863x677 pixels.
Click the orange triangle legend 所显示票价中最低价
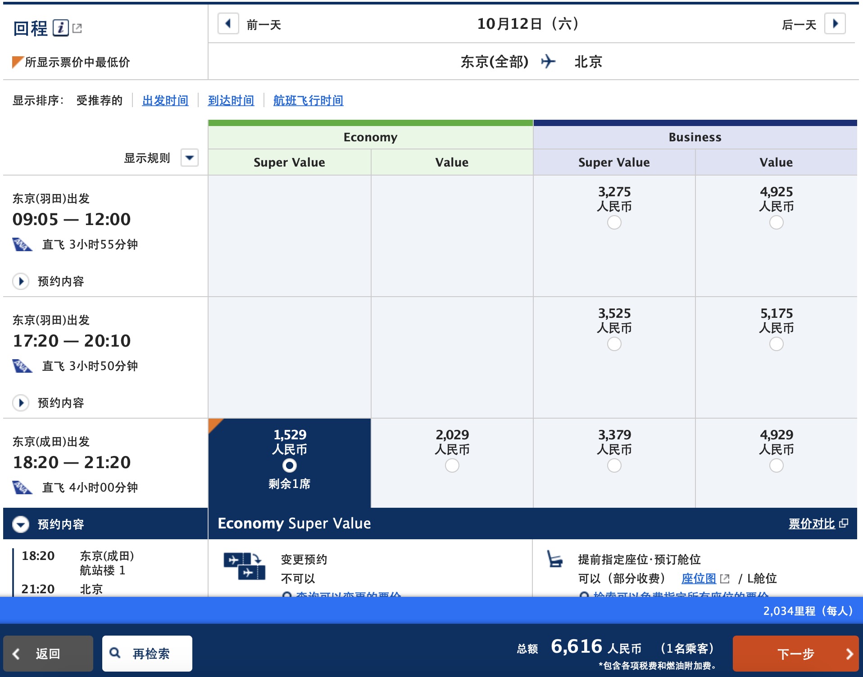pyautogui.click(x=18, y=62)
